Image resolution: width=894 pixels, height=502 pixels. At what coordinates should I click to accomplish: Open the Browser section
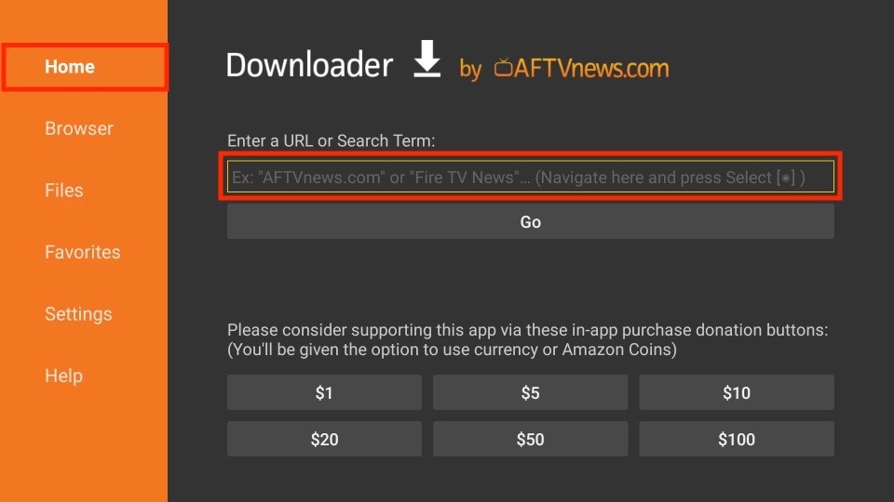click(x=79, y=128)
